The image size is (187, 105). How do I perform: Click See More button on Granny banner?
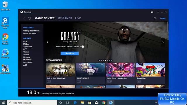70,53
